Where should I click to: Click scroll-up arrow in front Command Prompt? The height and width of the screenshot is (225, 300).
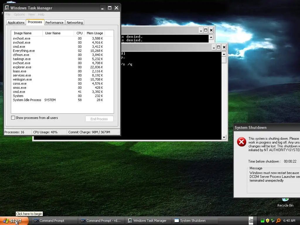(224, 54)
